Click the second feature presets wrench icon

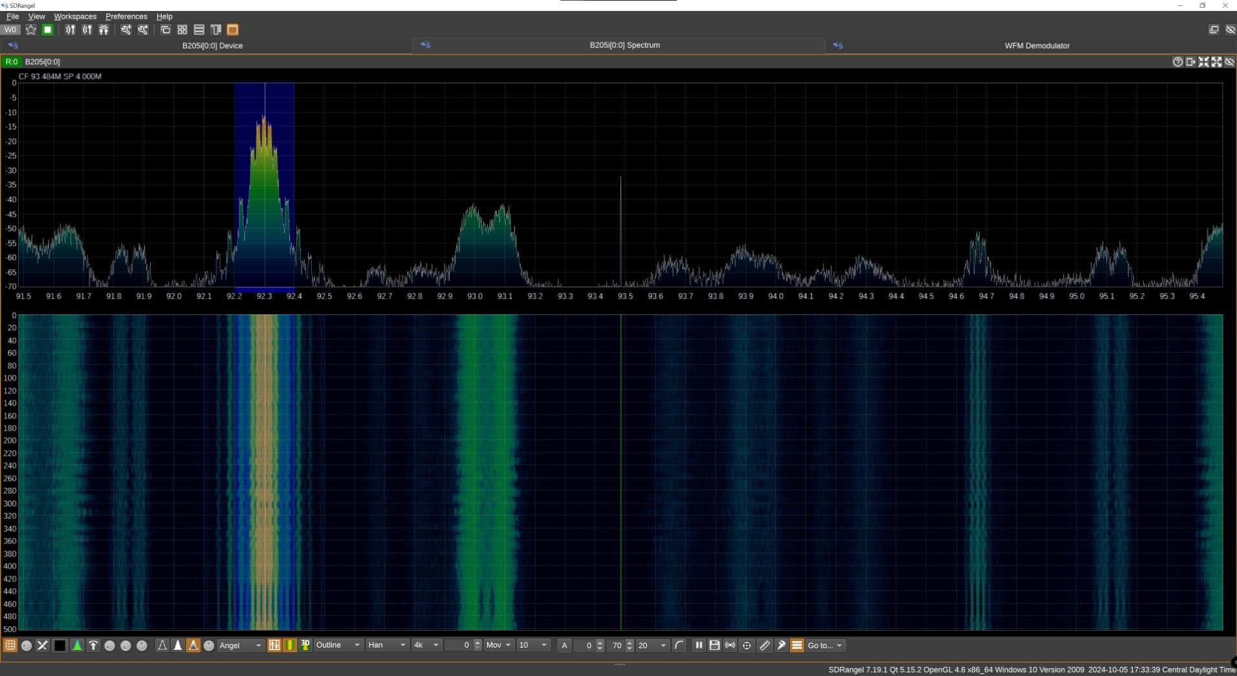[x=143, y=30]
